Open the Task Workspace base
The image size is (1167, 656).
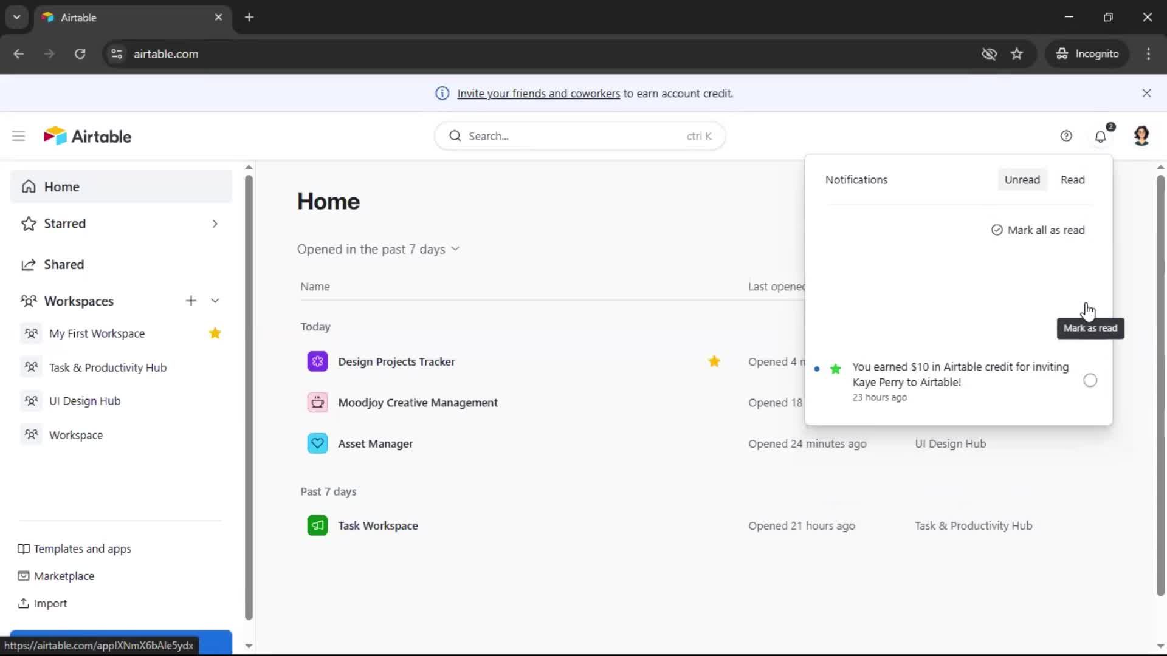tap(377, 526)
